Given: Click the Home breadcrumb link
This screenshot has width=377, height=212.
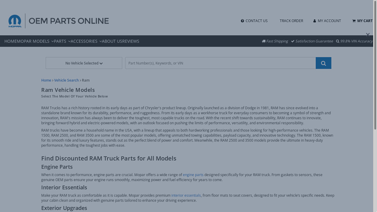Looking at the screenshot, I should pyautogui.click(x=46, y=80).
